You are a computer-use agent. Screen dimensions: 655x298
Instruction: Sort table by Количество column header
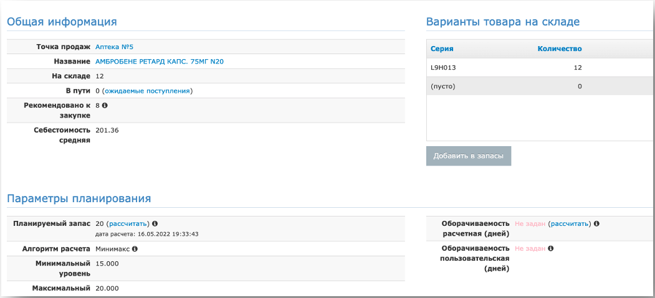click(560, 49)
